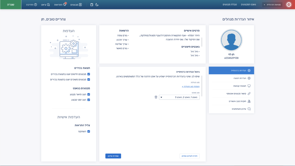Go to טבלת מבצעים in the top navigation
The width and height of the screenshot is (295, 166).
click(x=230, y=4)
